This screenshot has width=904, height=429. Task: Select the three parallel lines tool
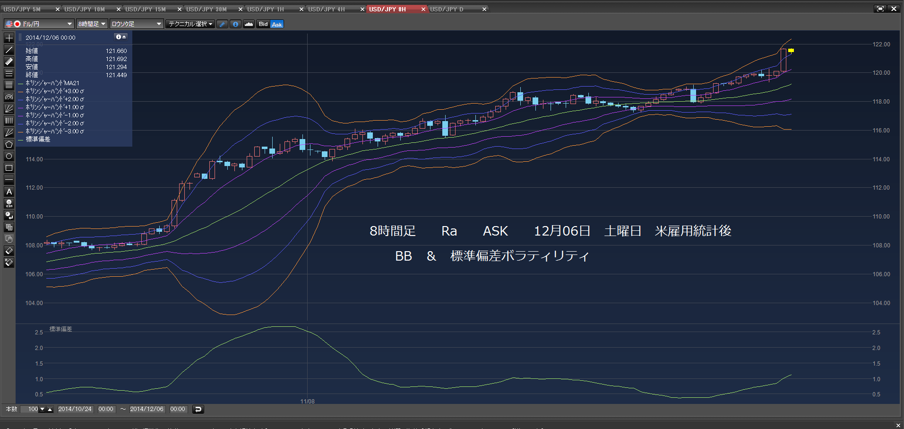[9, 73]
